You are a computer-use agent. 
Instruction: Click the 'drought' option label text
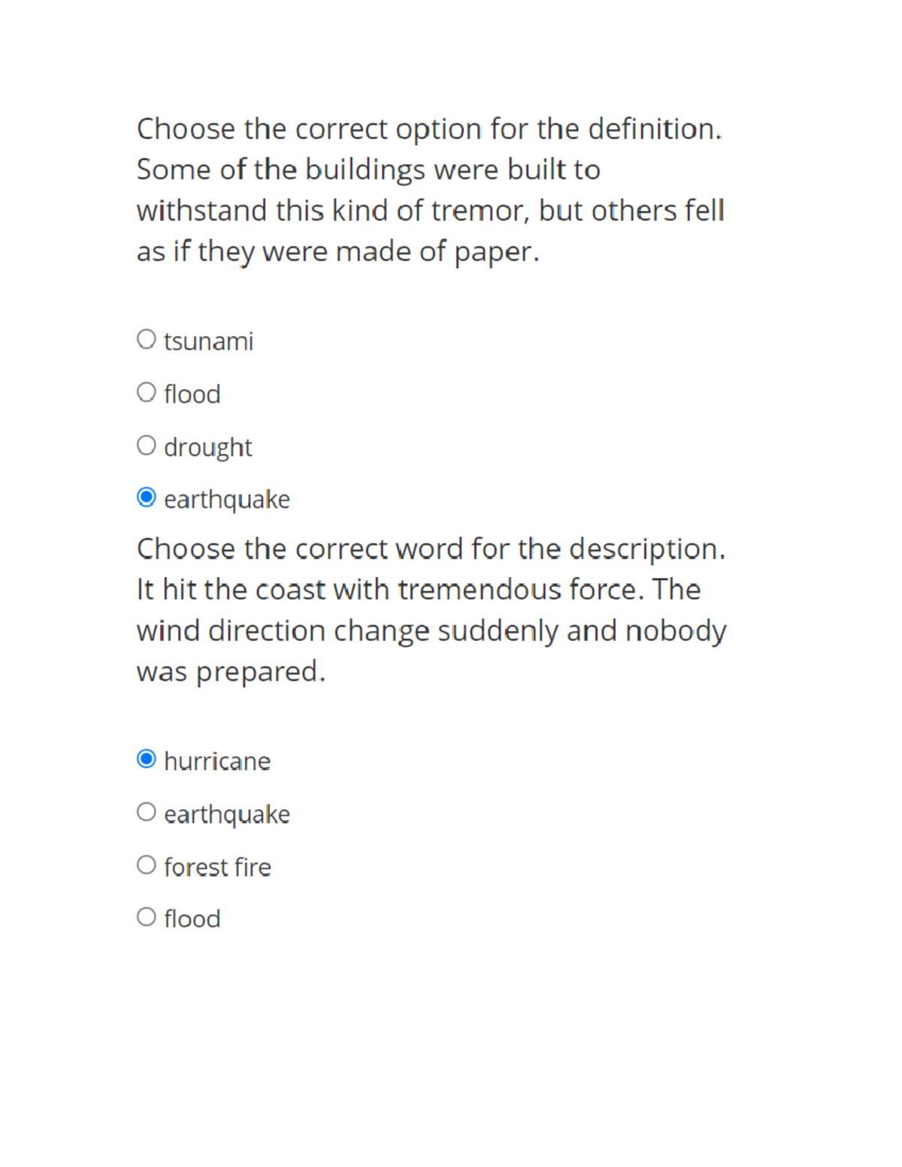(208, 448)
